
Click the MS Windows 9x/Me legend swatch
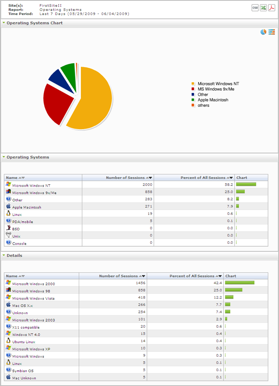(x=193, y=89)
